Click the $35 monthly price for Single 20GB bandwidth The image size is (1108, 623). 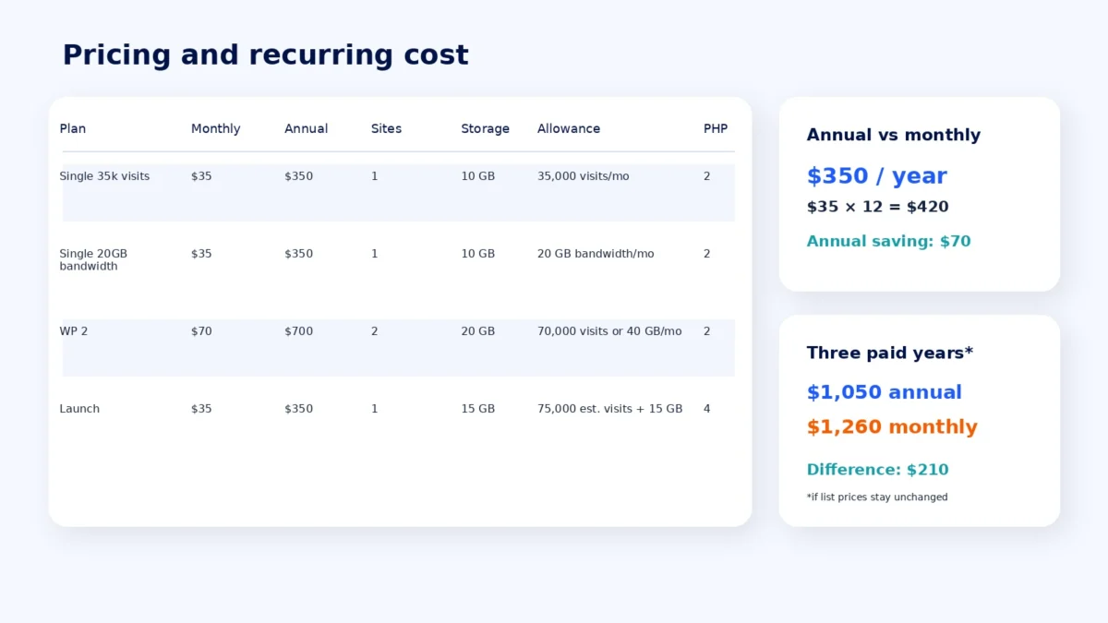pyautogui.click(x=201, y=254)
